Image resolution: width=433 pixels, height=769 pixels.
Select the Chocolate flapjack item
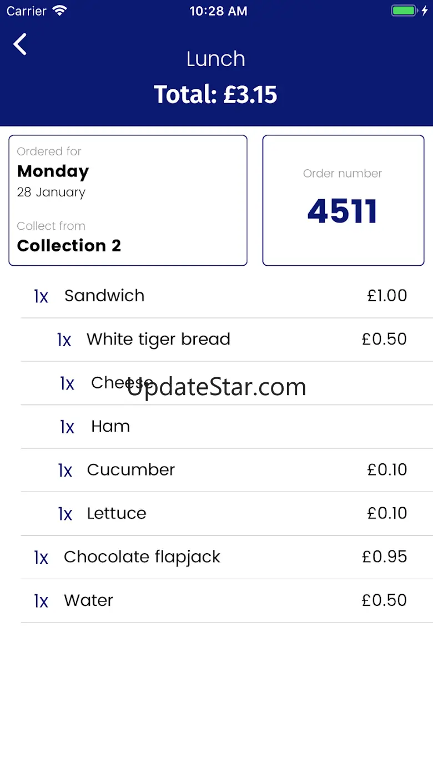coord(142,557)
